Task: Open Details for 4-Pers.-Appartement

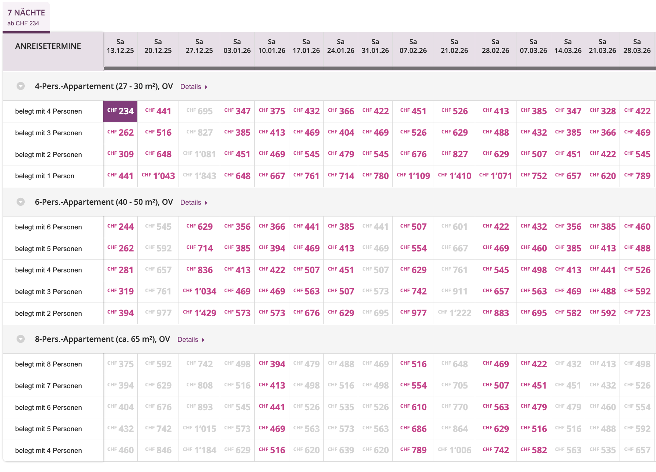Action: point(194,87)
